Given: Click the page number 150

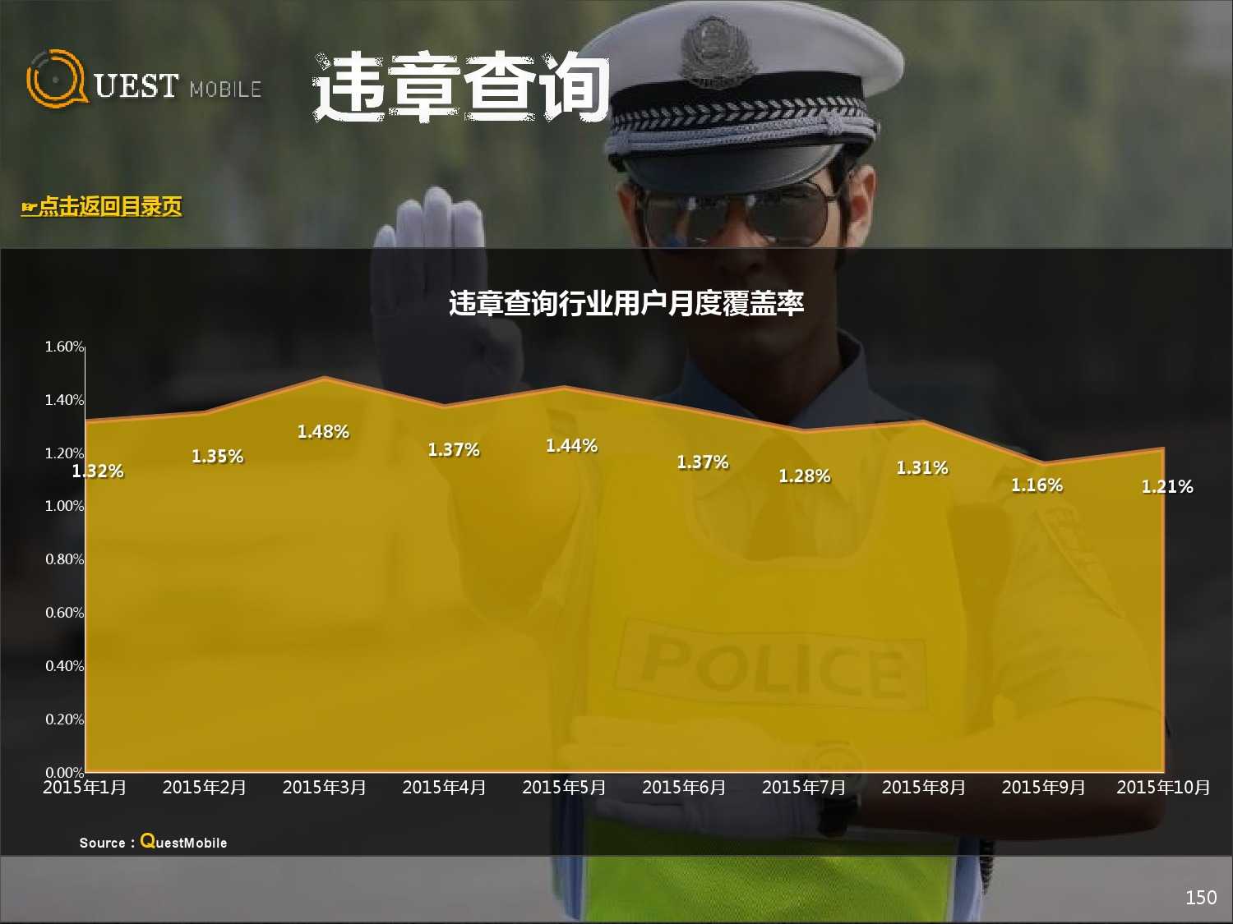Looking at the screenshot, I should click(1200, 898).
